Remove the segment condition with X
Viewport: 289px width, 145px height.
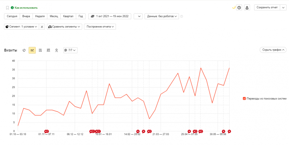click(42, 27)
